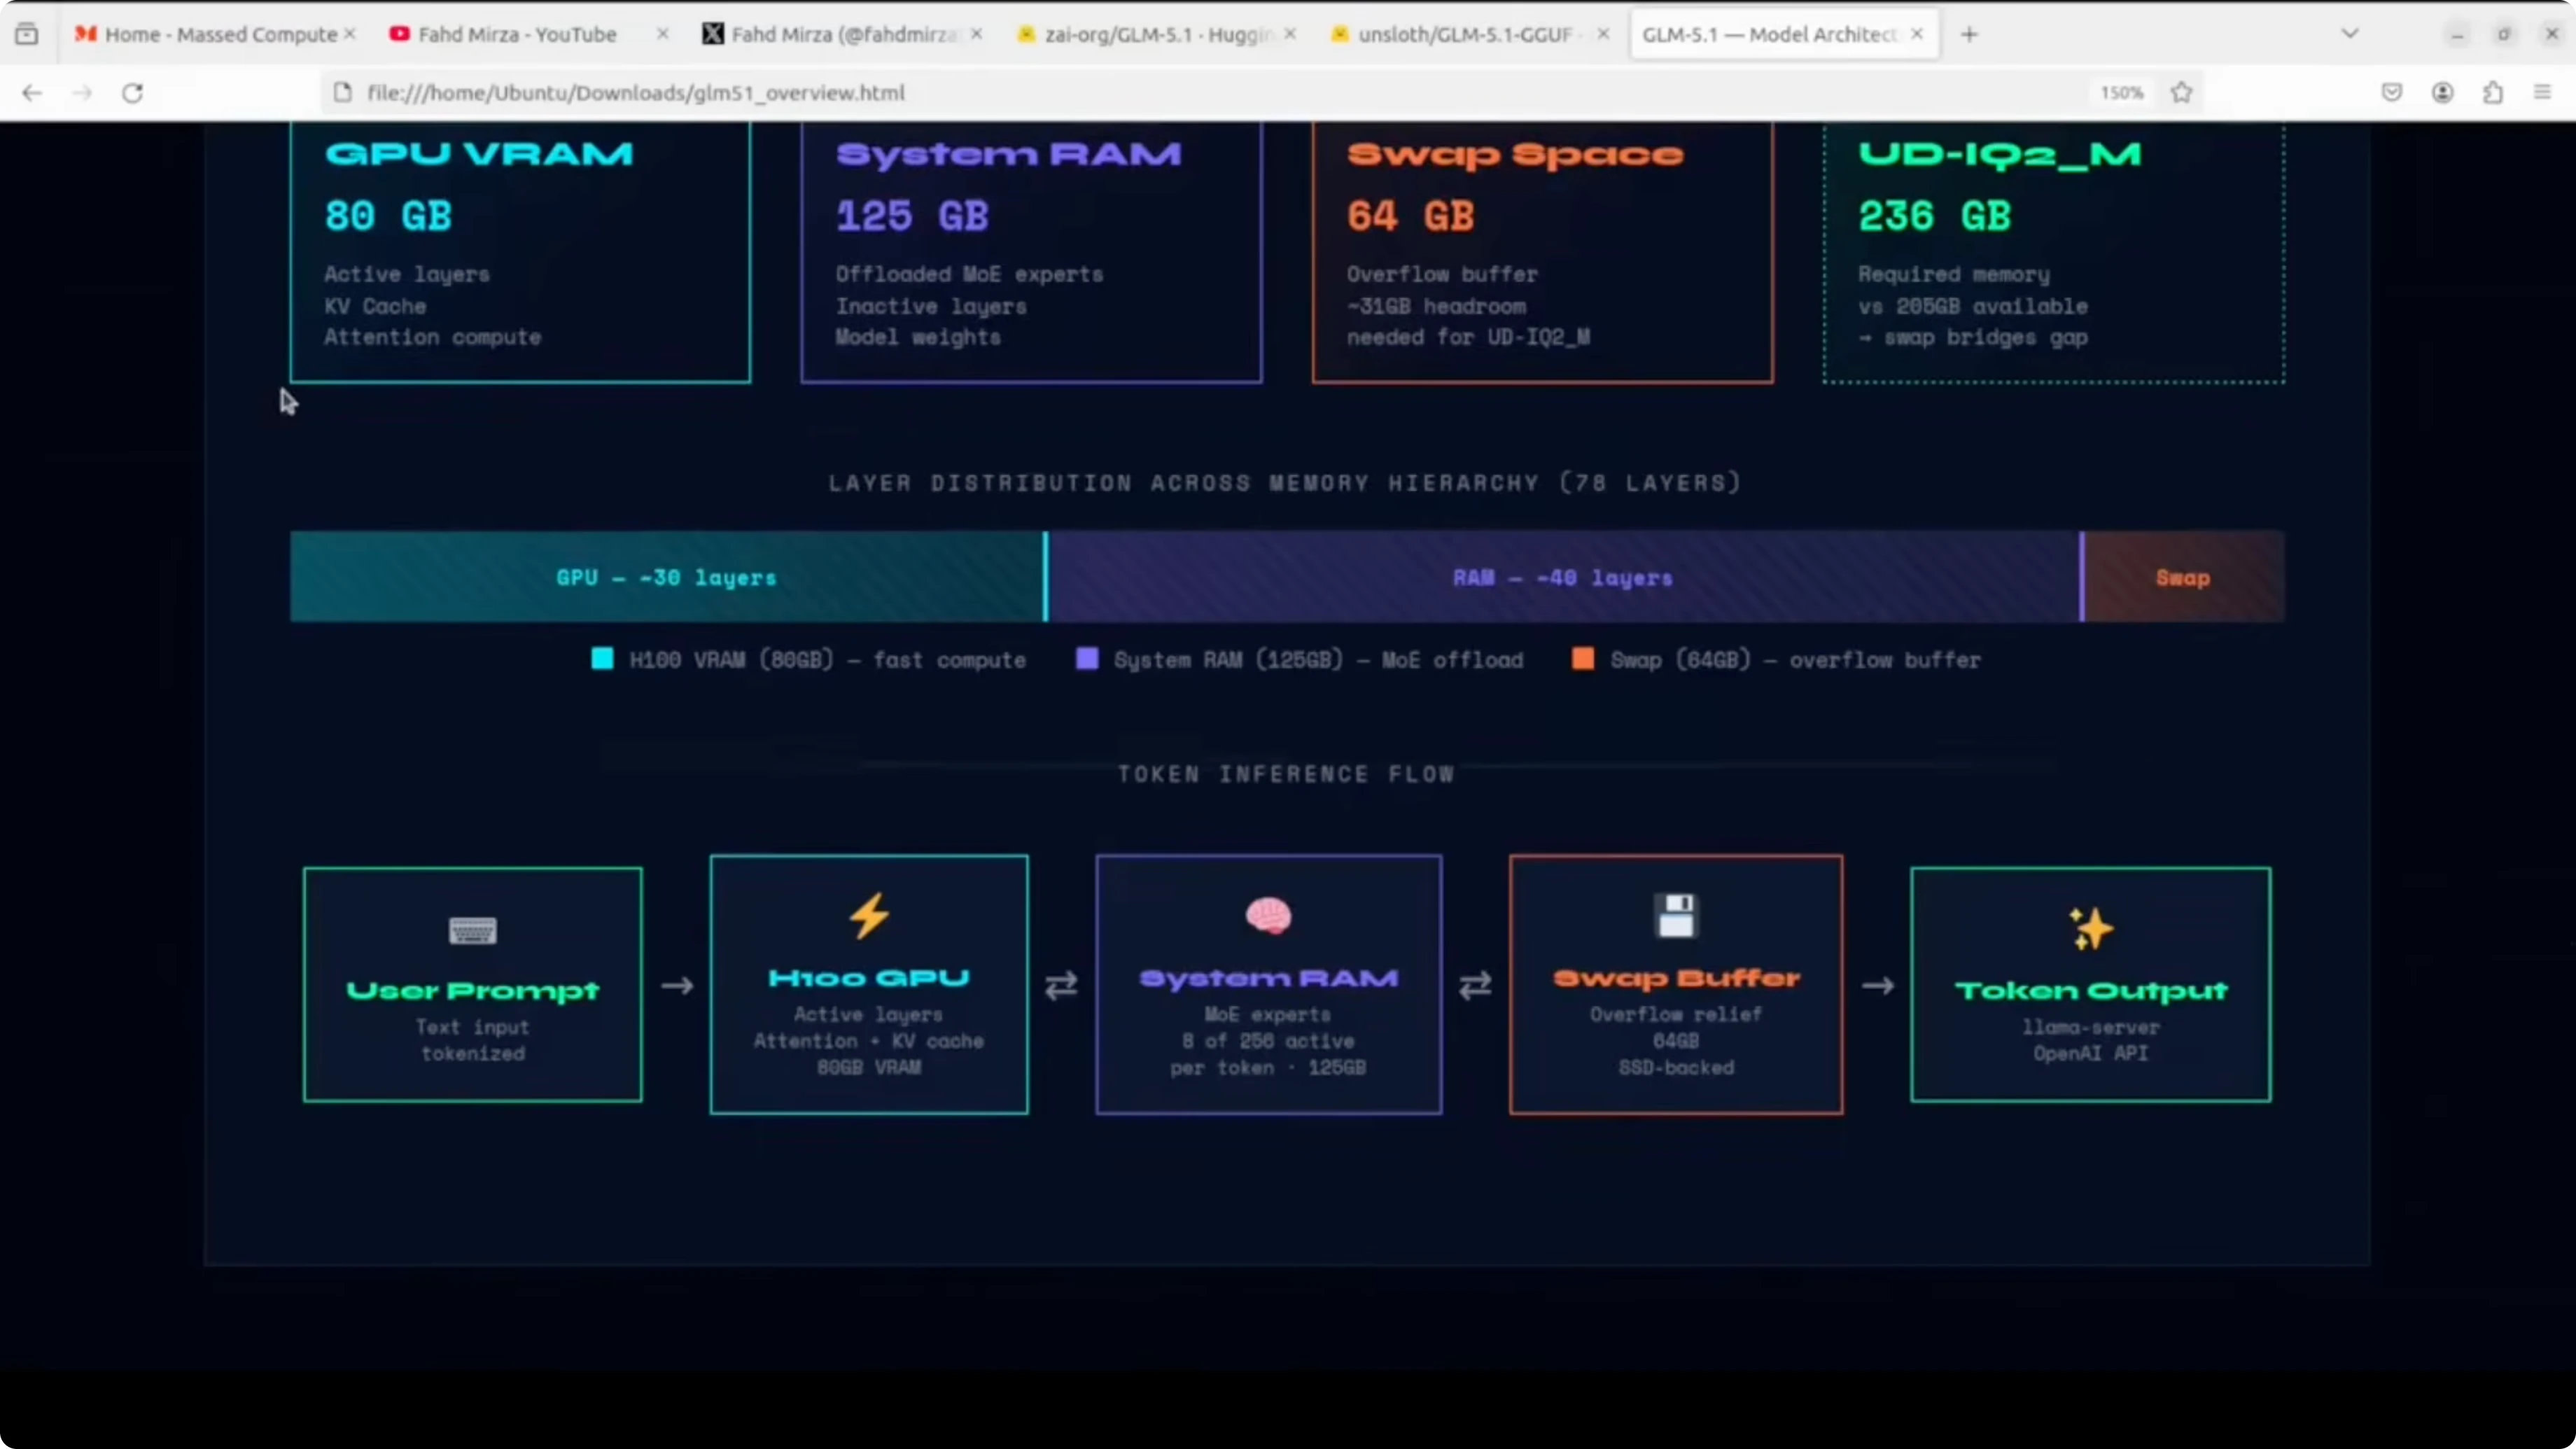Click the GPU ~30 layers bar segment
Image resolution: width=2576 pixels, height=1449 pixels.
tap(666, 577)
